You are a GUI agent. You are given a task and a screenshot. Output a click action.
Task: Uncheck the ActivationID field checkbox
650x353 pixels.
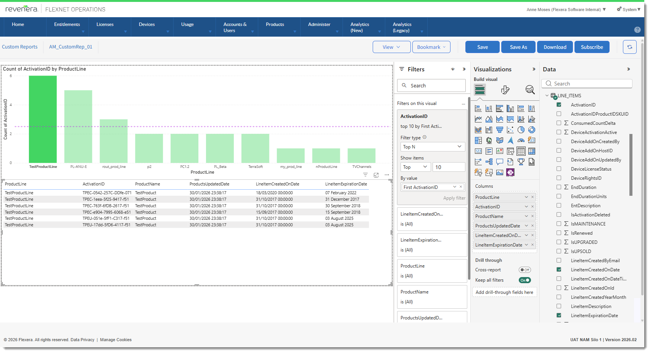click(559, 105)
